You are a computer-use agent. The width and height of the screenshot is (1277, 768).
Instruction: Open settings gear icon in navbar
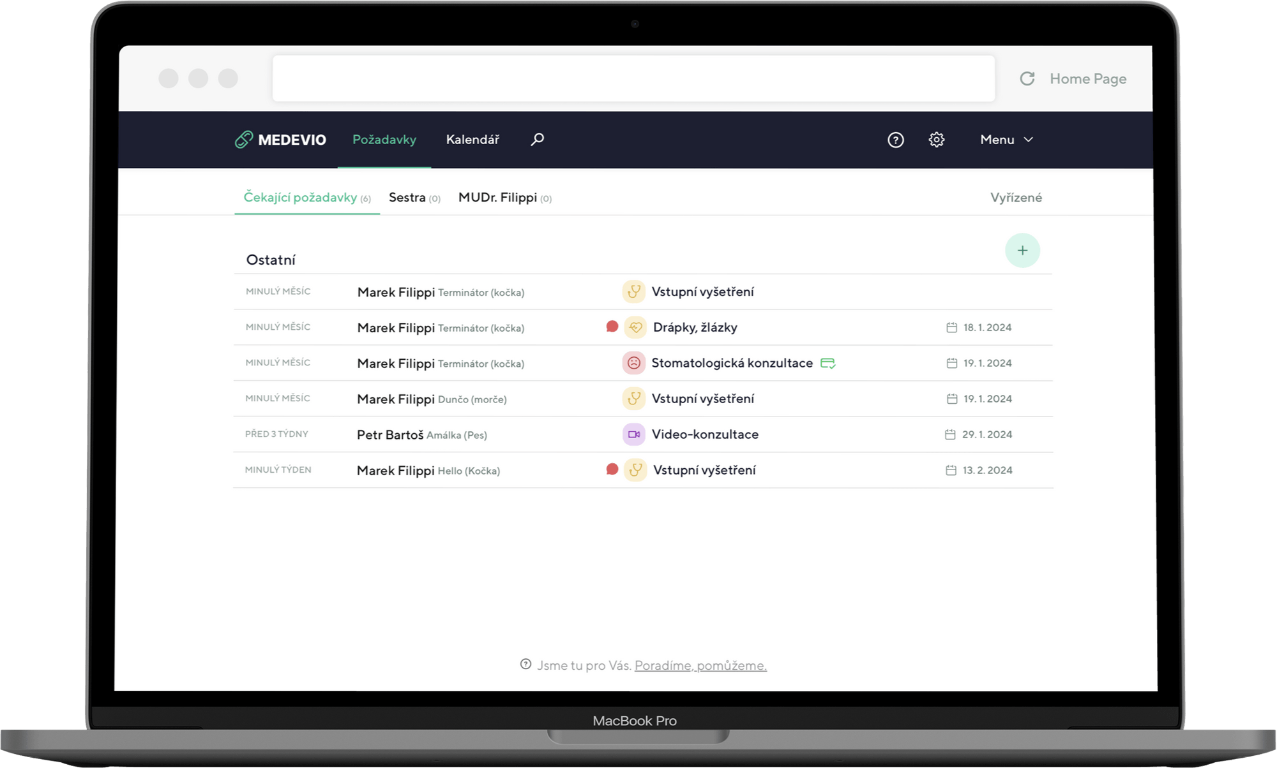936,140
